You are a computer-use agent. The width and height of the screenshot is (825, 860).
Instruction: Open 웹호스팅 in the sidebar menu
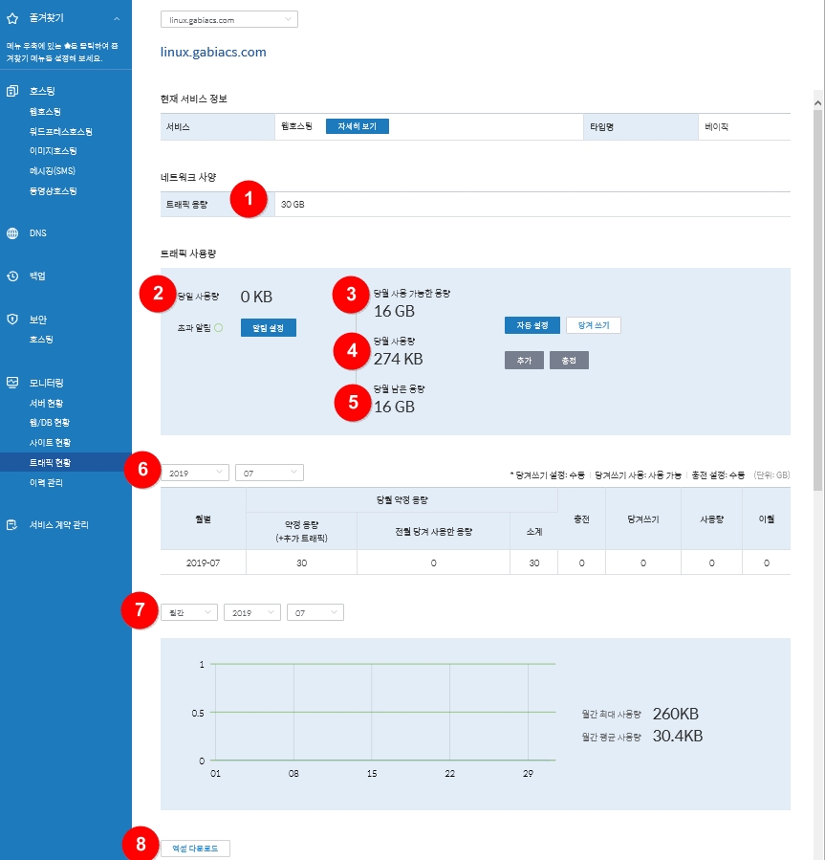(x=45, y=112)
